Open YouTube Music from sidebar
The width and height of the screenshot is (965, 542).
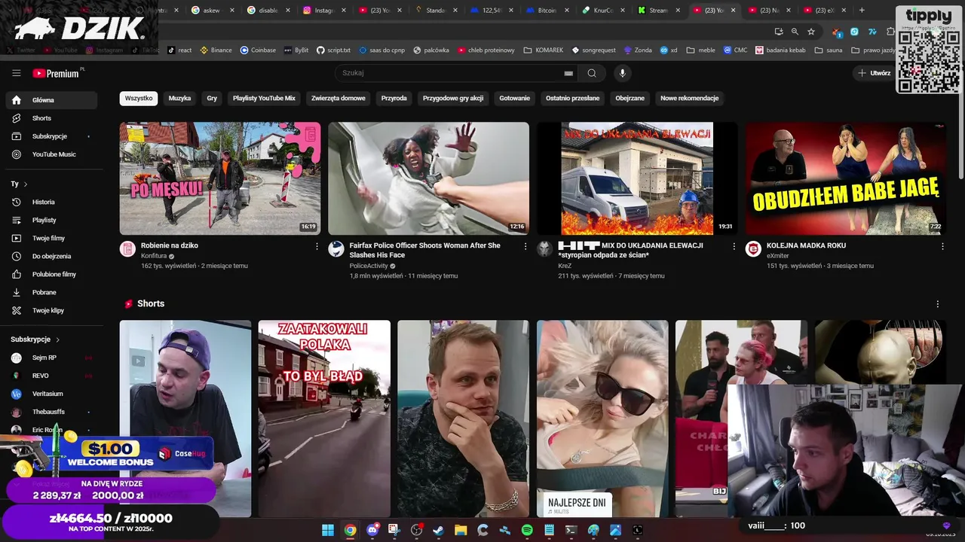click(x=51, y=154)
